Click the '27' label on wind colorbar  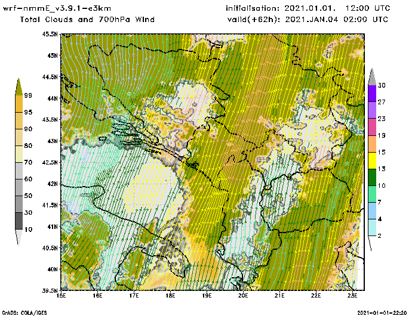(x=382, y=102)
